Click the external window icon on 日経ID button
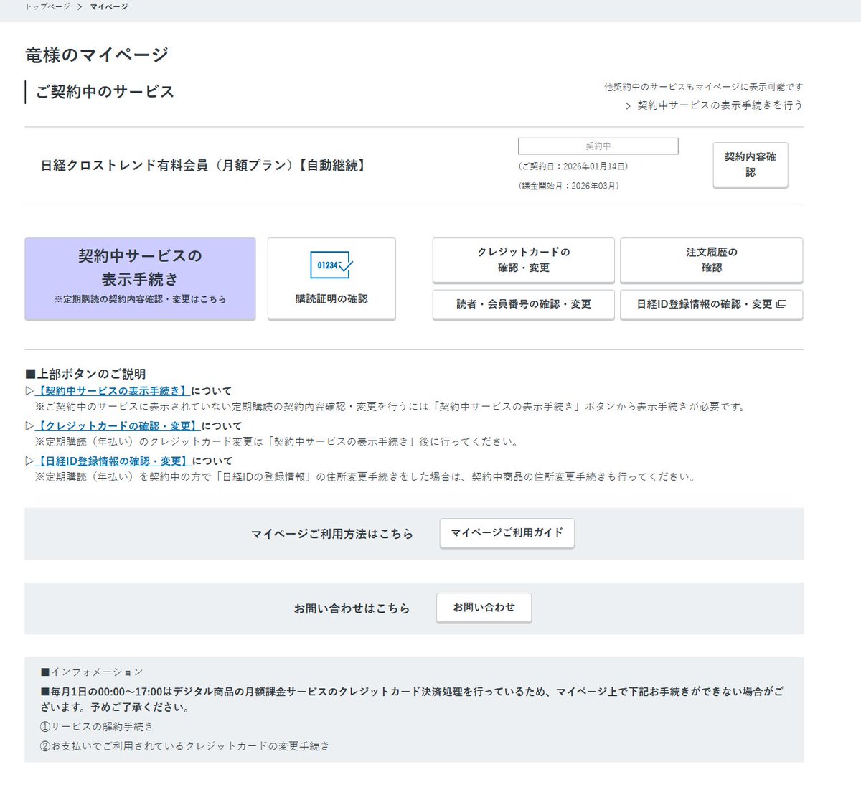This screenshot has height=800, width=861. pyautogui.click(x=781, y=304)
